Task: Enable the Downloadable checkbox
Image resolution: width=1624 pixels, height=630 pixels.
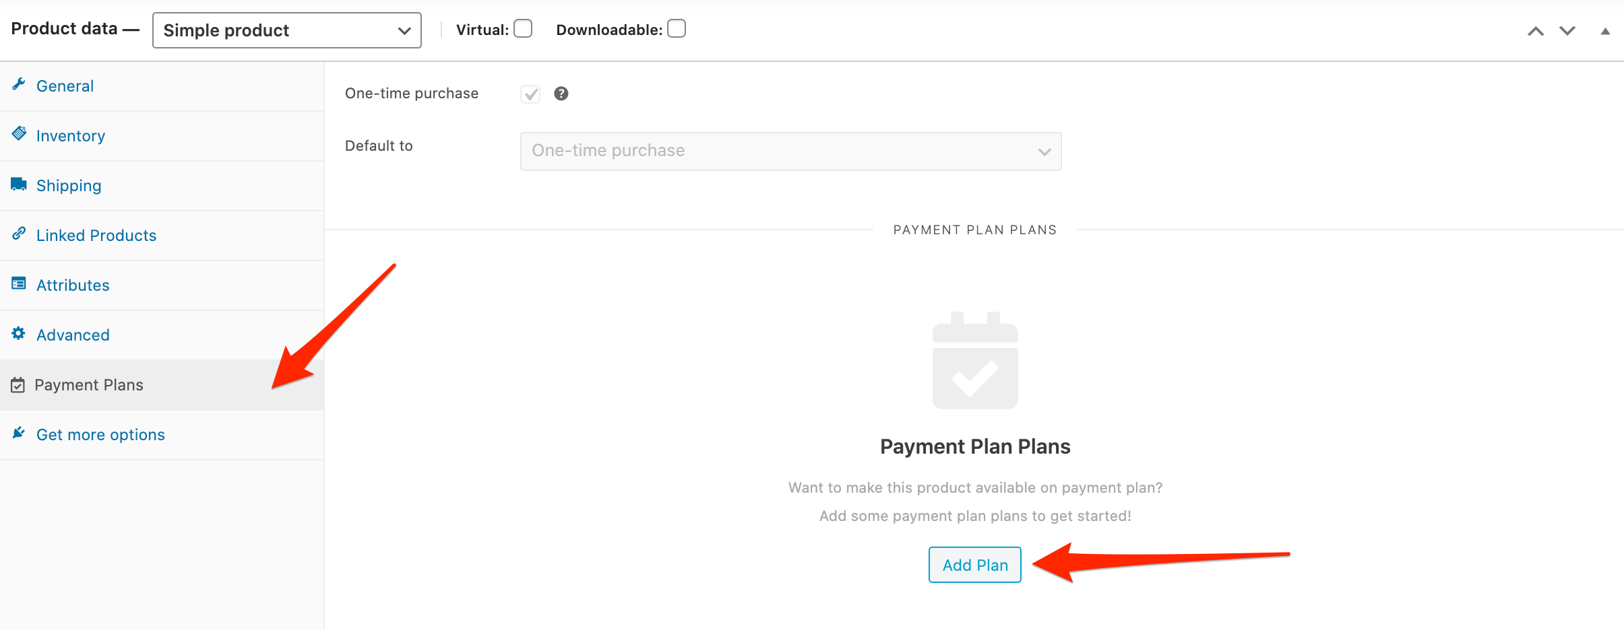Action: pyautogui.click(x=677, y=29)
